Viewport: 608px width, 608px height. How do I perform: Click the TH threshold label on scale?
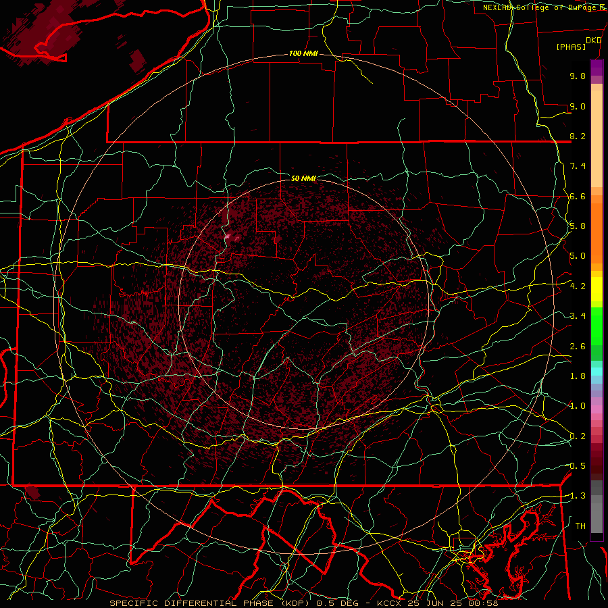pyautogui.click(x=580, y=526)
